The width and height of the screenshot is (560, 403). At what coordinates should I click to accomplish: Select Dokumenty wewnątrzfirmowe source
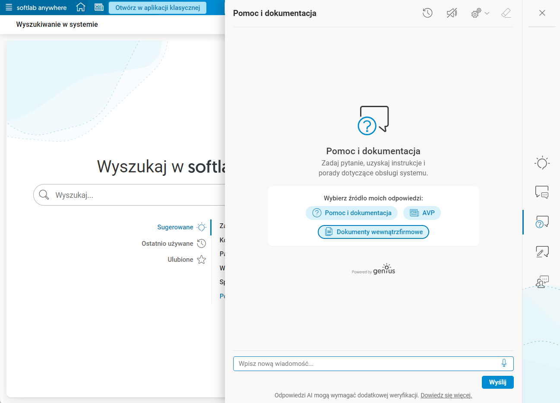tap(373, 232)
